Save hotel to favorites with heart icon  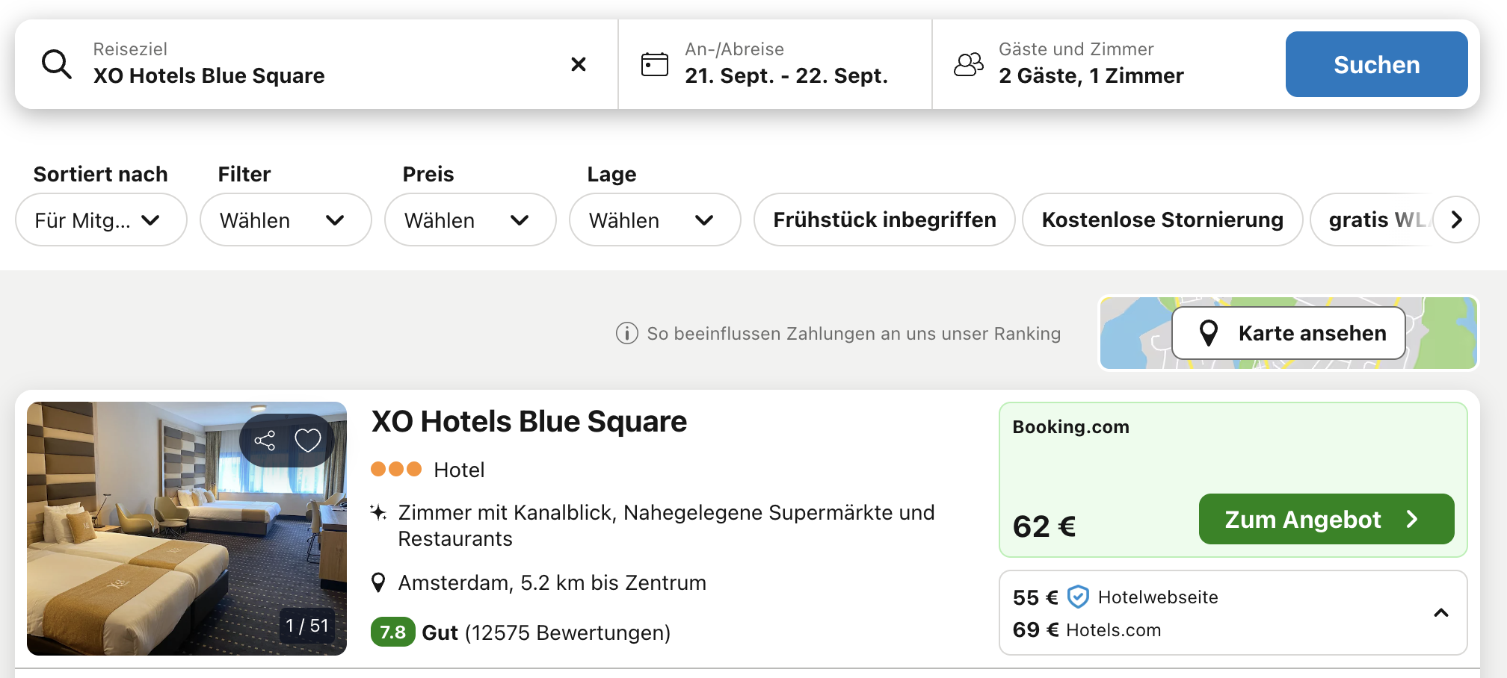tap(308, 441)
